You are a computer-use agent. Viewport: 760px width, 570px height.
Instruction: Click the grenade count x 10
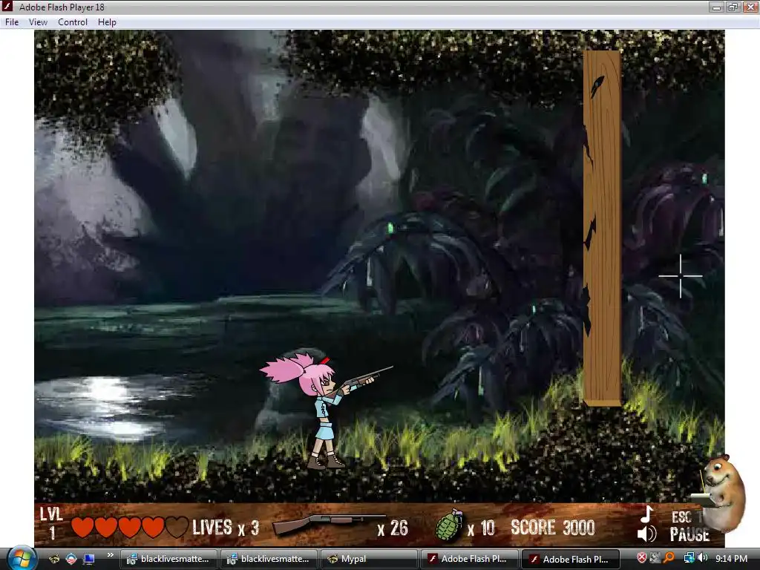(481, 528)
